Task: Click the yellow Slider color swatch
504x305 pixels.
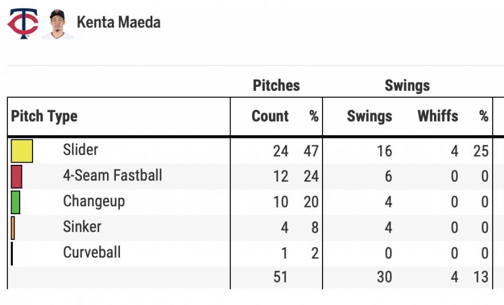Action: (x=22, y=151)
